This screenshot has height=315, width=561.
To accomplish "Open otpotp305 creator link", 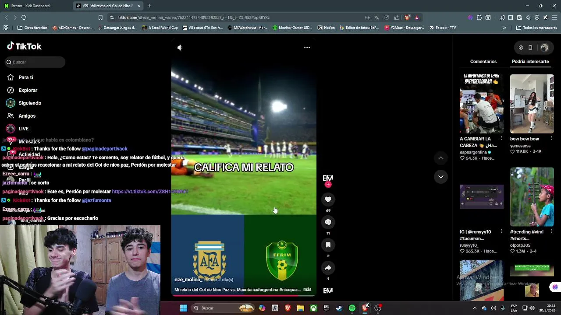I will (x=520, y=245).
